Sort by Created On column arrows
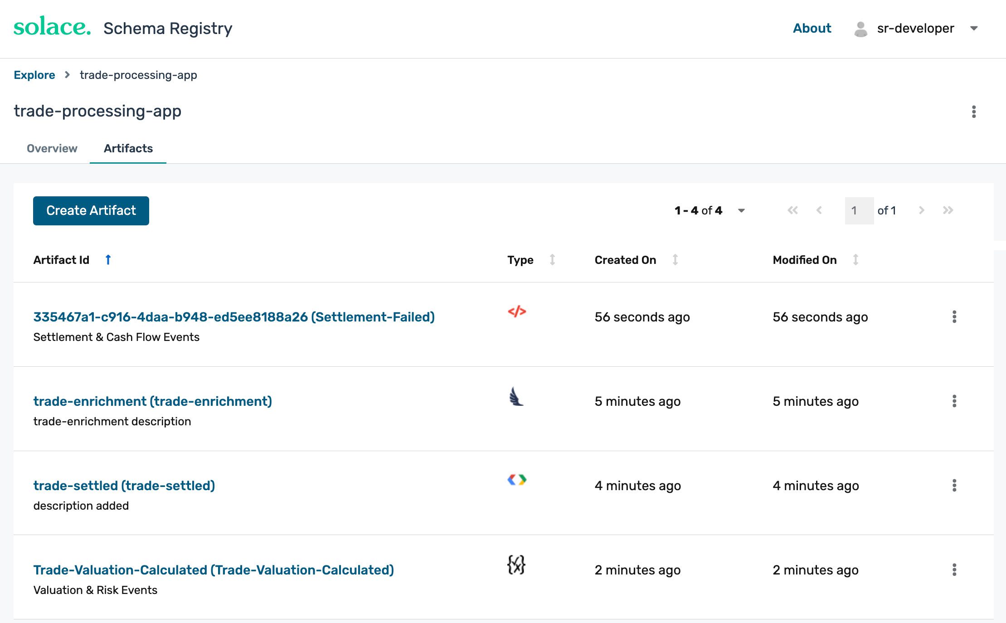The image size is (1006, 623). (x=675, y=260)
